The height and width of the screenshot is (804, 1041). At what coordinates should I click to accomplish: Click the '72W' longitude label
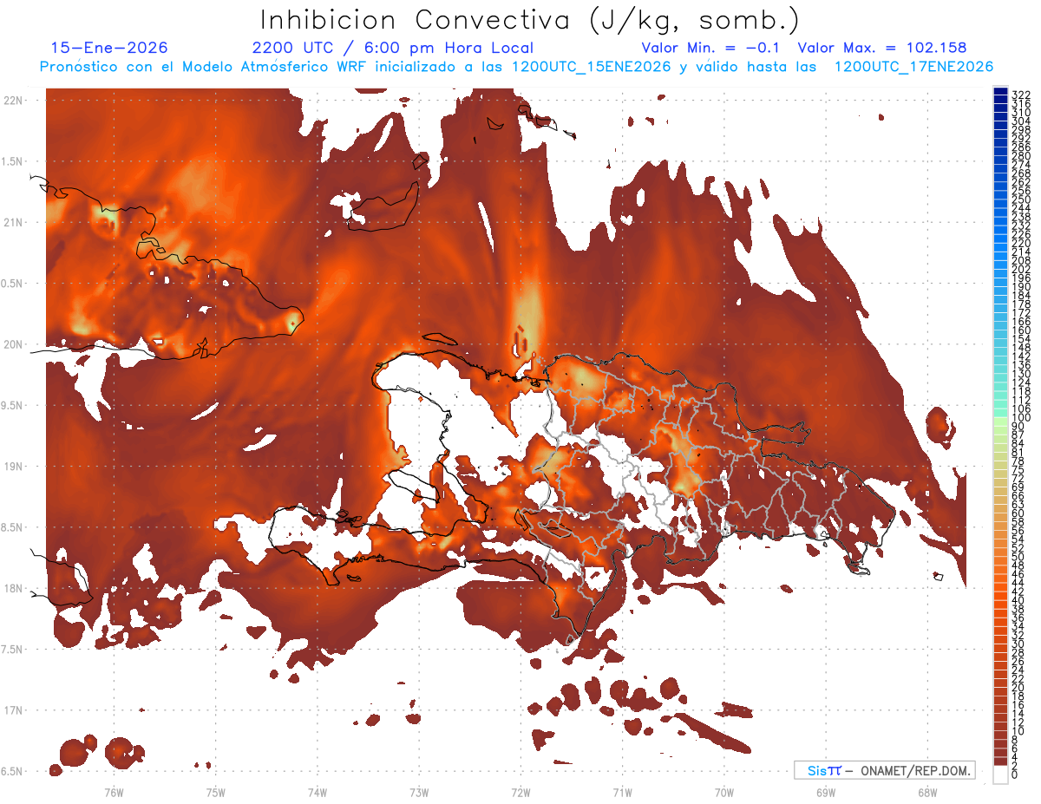coord(521,792)
